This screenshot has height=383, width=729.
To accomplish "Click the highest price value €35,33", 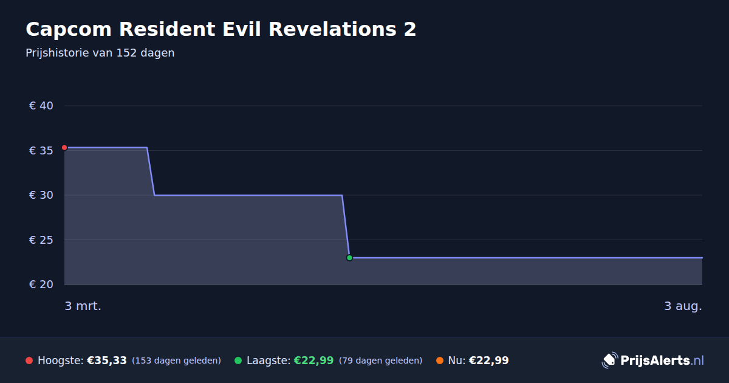I will point(107,361).
